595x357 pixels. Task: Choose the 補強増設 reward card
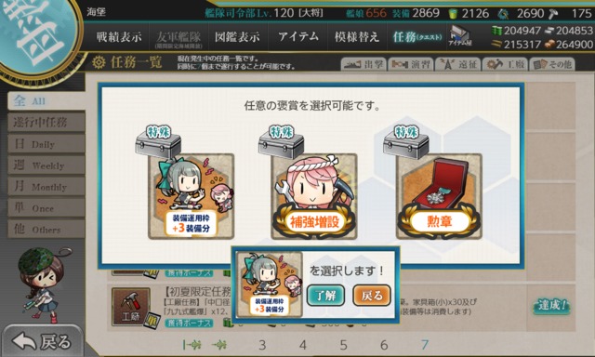[314, 196]
